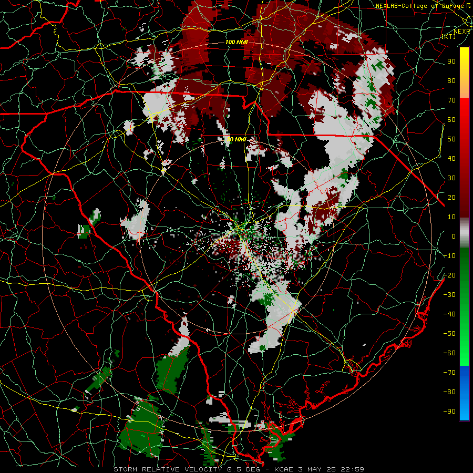Viewport: 473px width, 473px height.
Task: Click the -40 knot scale value
Action: click(449, 314)
